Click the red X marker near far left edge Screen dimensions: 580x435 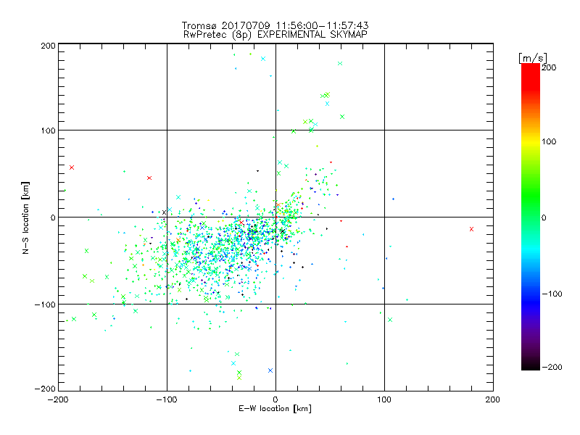click(x=72, y=167)
